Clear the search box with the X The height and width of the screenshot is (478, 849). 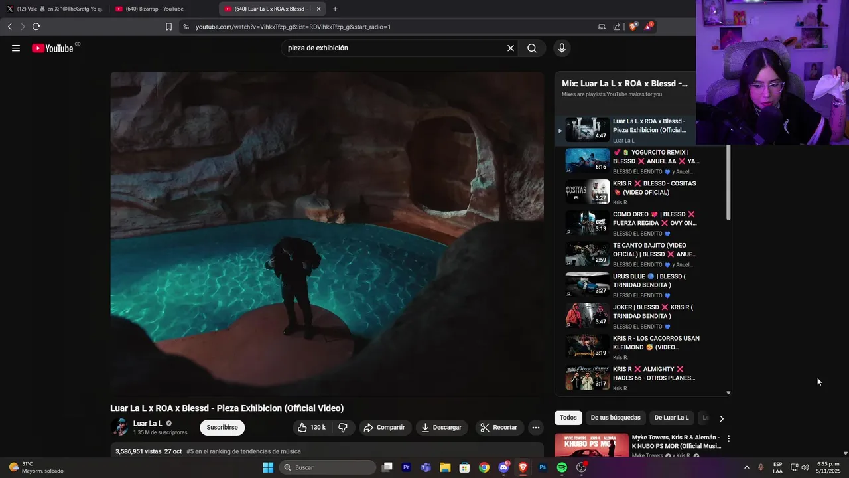coord(511,48)
